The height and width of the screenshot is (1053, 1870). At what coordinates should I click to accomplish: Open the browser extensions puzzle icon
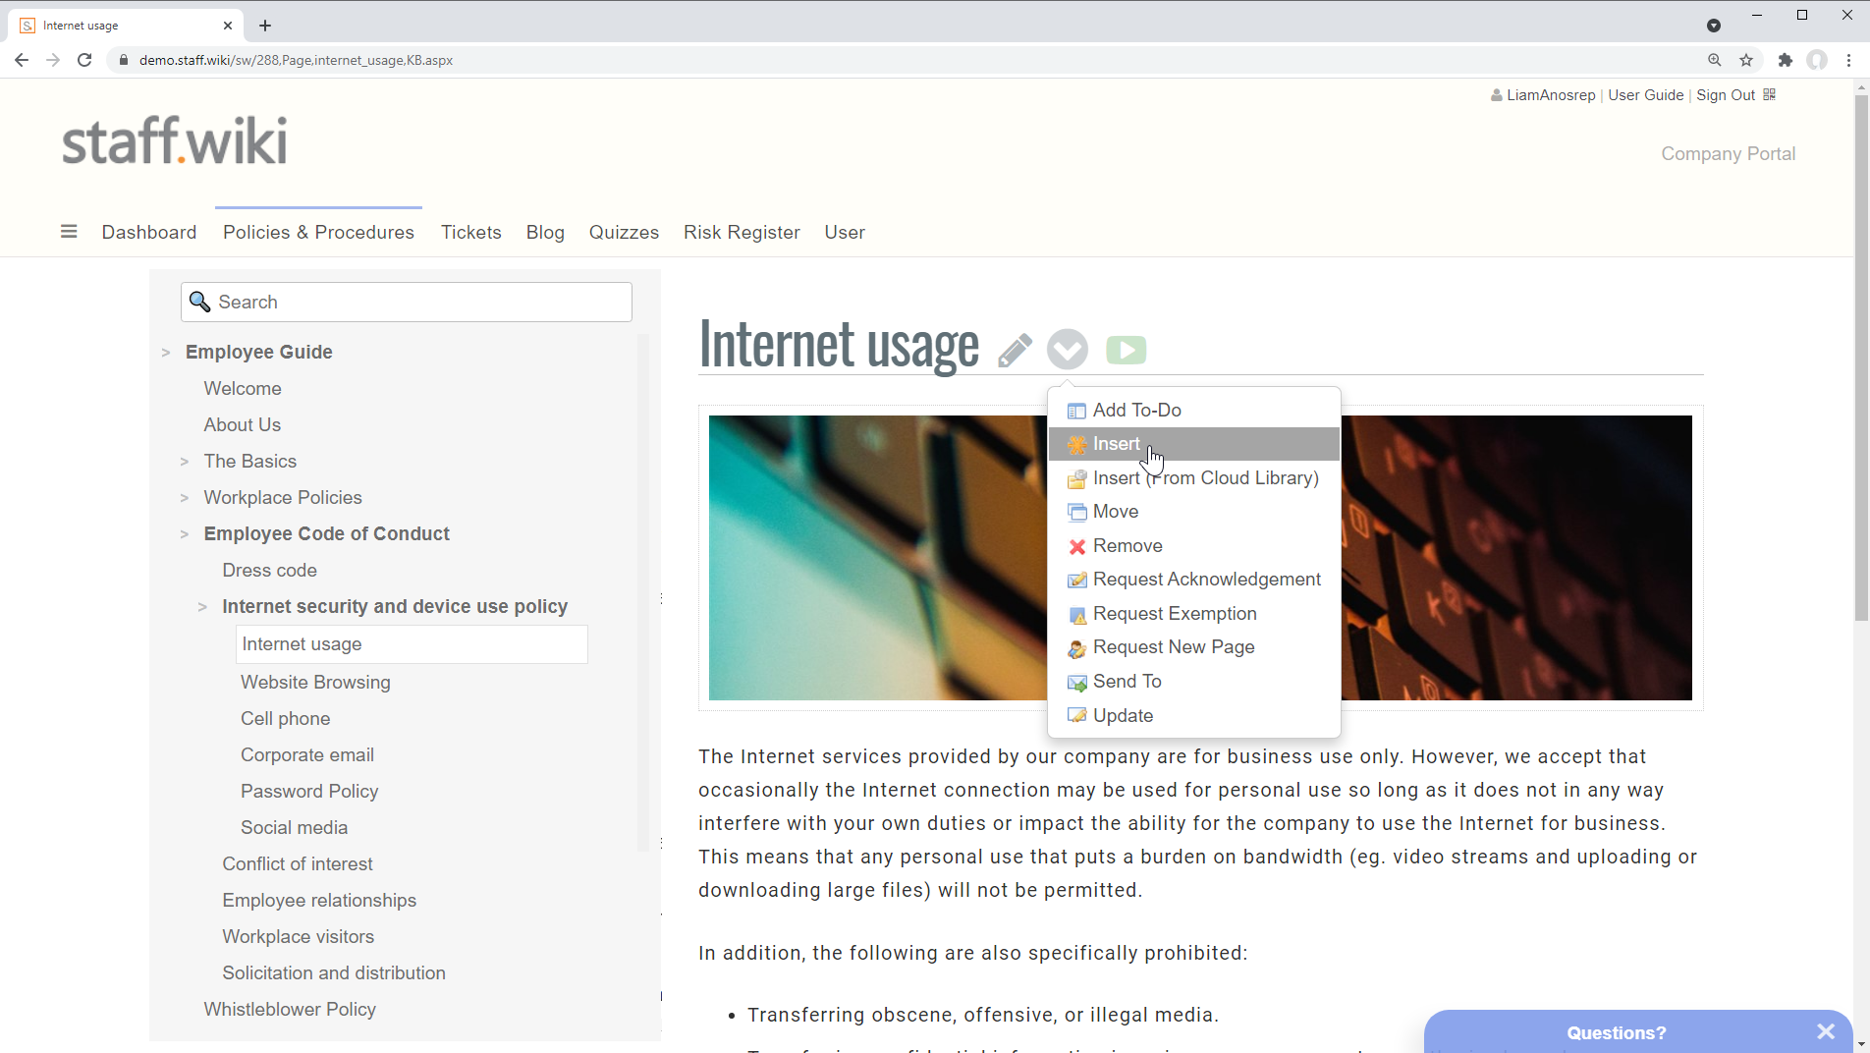coord(1786,60)
